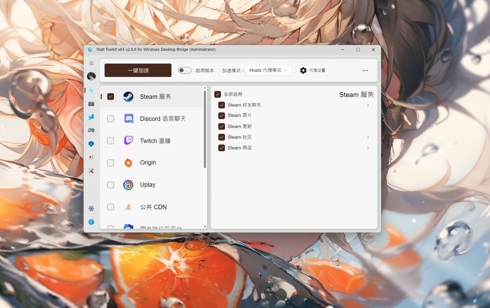490x308 pixels.
Task: Click the service list scrollbar thumb
Action: pos(205,129)
